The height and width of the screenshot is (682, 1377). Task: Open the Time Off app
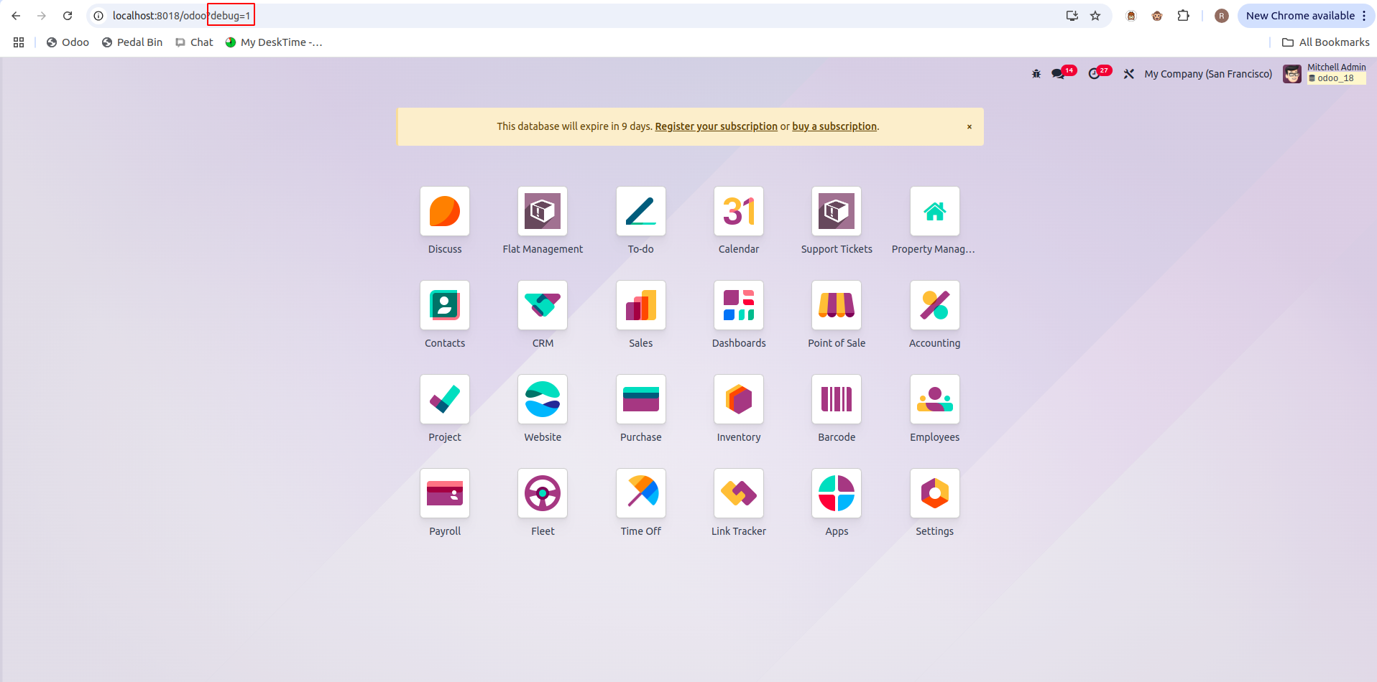click(641, 493)
